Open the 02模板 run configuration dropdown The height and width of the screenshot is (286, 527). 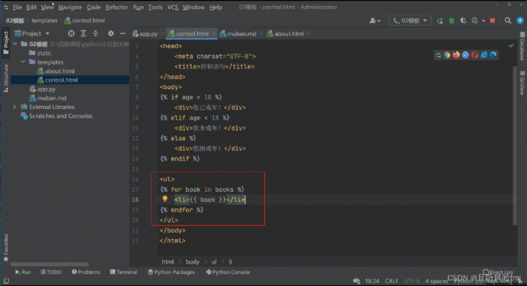coord(410,21)
